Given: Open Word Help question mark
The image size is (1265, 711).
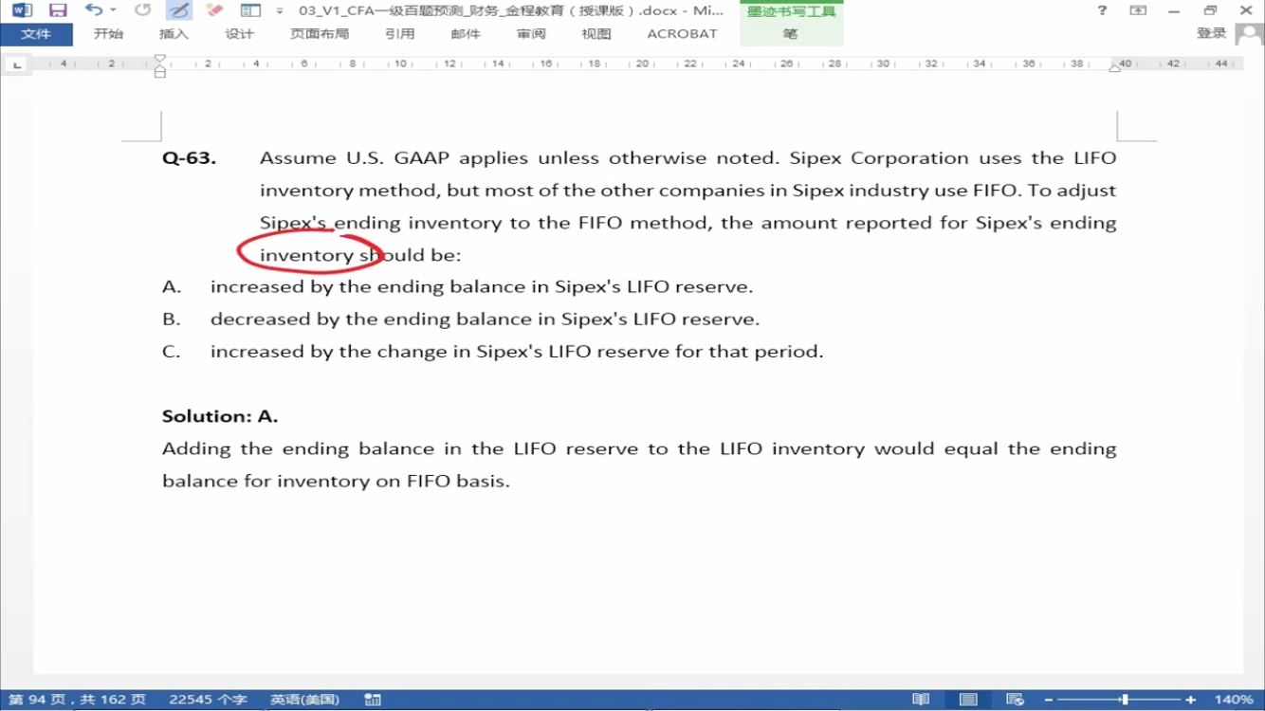Looking at the screenshot, I should click(1102, 10).
